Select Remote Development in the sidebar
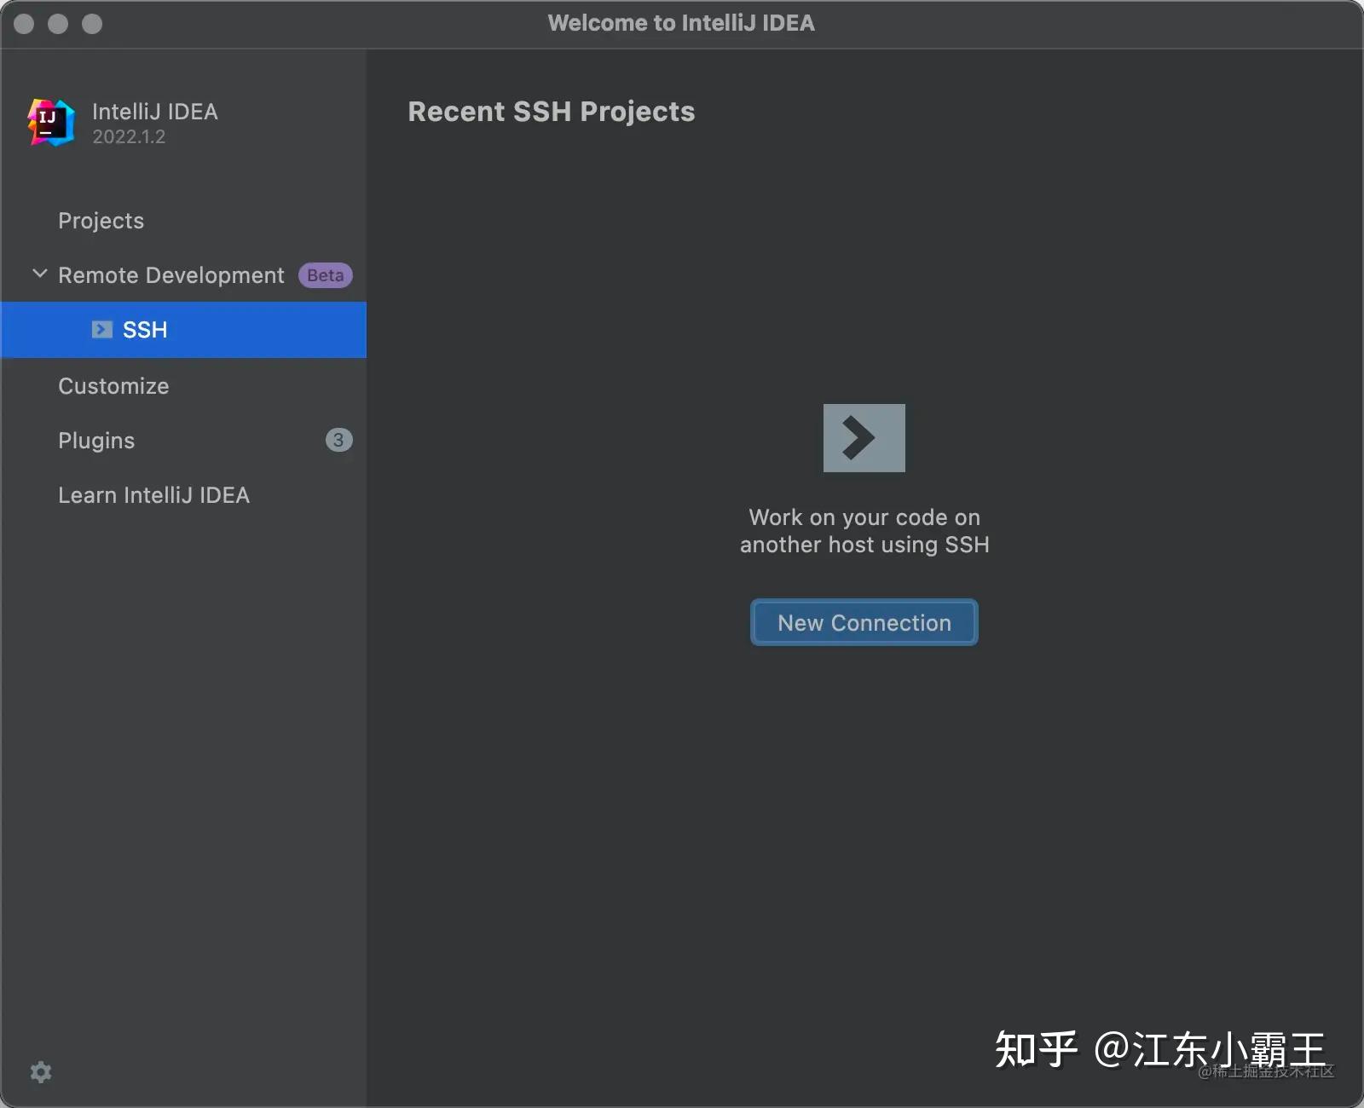1364x1108 pixels. tap(170, 275)
